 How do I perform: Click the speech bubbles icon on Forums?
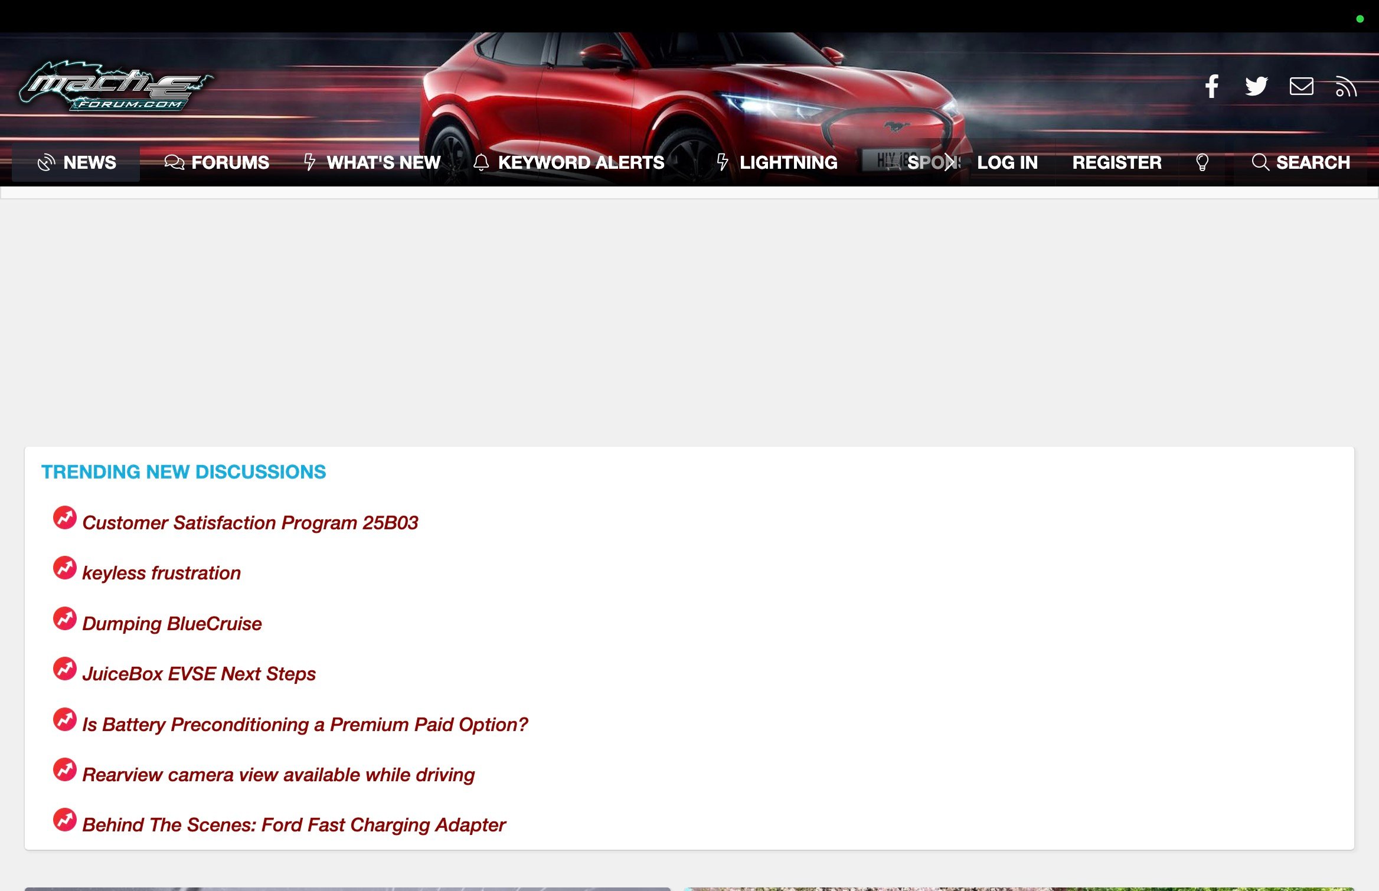(x=174, y=162)
